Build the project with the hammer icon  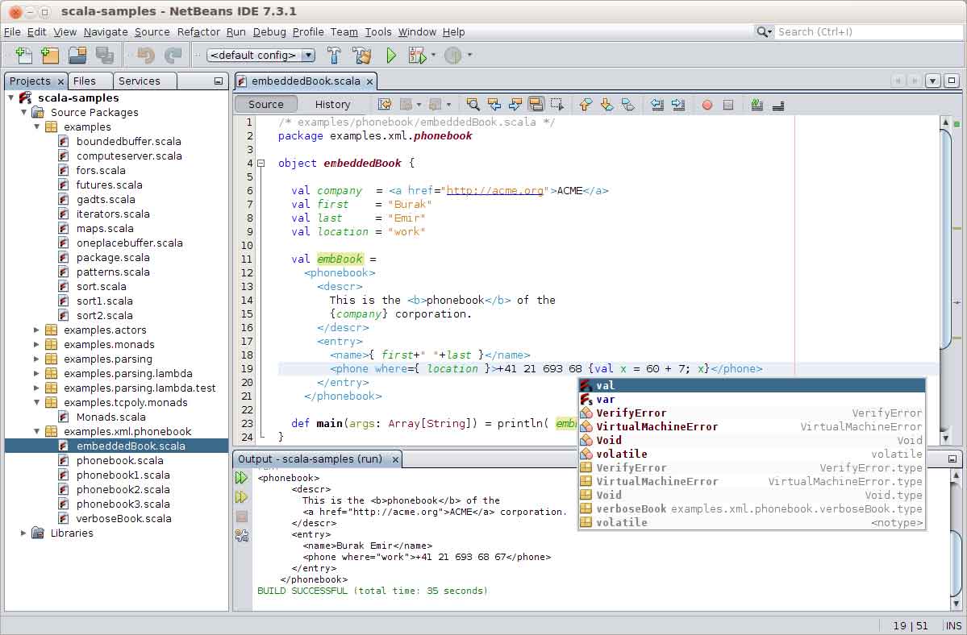pos(334,56)
